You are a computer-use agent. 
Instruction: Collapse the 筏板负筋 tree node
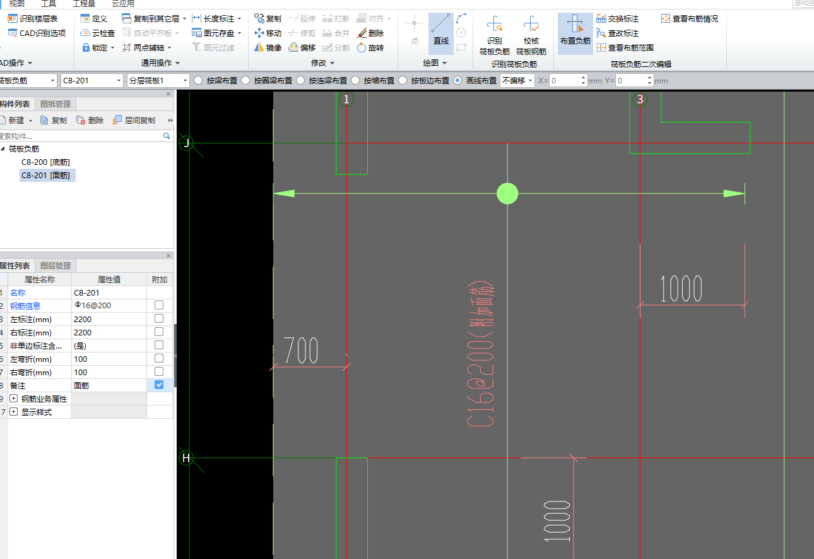pyautogui.click(x=3, y=149)
